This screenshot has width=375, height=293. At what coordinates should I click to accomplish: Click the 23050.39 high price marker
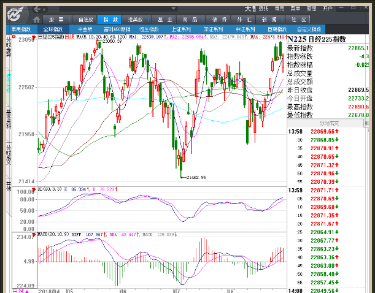point(110,42)
